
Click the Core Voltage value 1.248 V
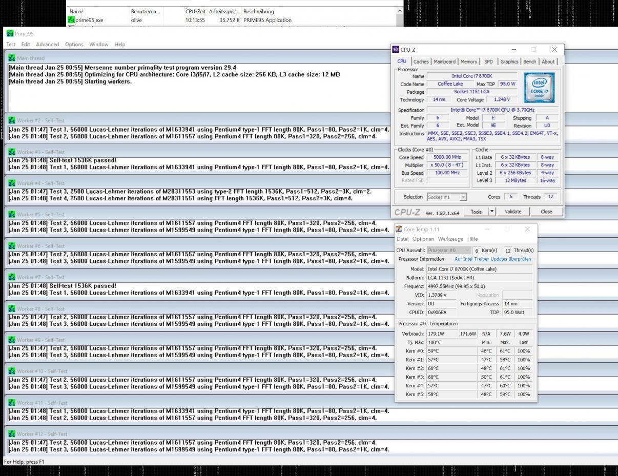click(x=501, y=99)
